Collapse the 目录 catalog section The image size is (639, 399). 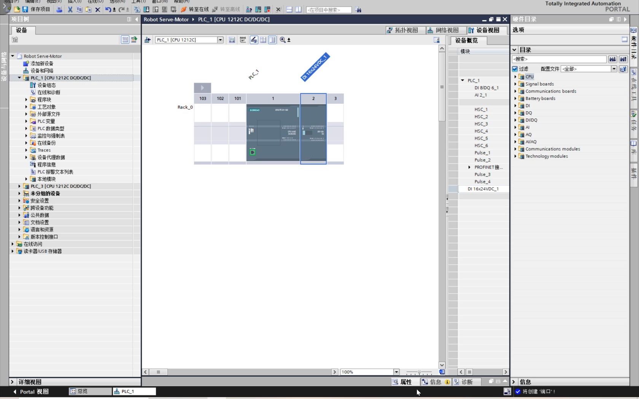pyautogui.click(x=515, y=50)
